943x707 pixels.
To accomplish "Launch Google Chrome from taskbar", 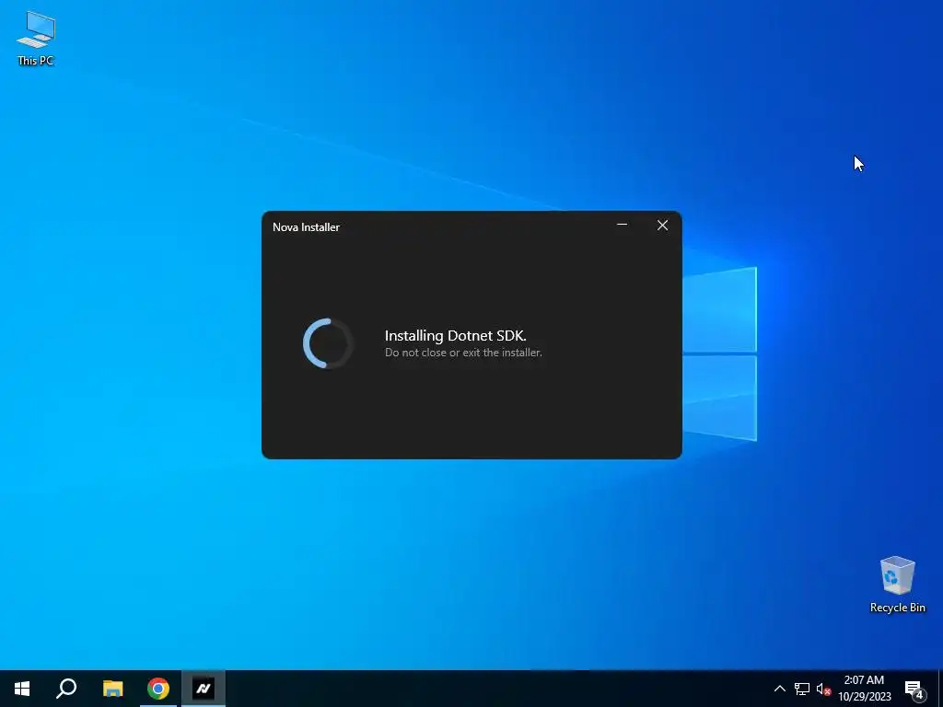I will point(158,689).
